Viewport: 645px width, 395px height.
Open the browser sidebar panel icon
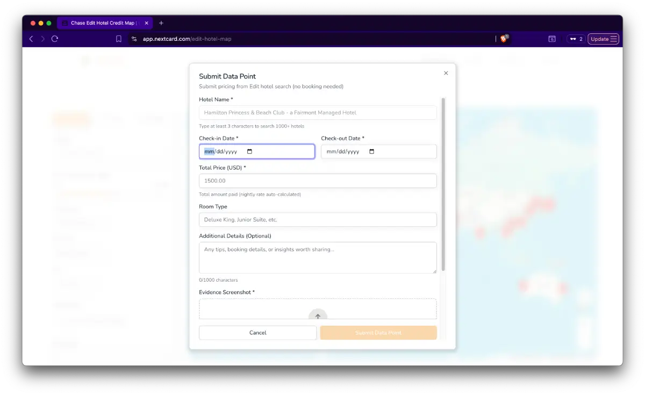(551, 39)
